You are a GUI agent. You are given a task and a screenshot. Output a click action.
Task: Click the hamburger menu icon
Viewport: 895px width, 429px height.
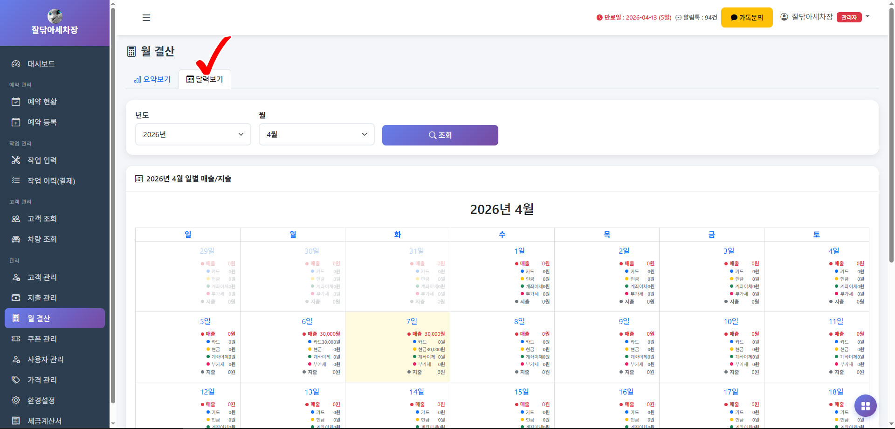tap(146, 18)
